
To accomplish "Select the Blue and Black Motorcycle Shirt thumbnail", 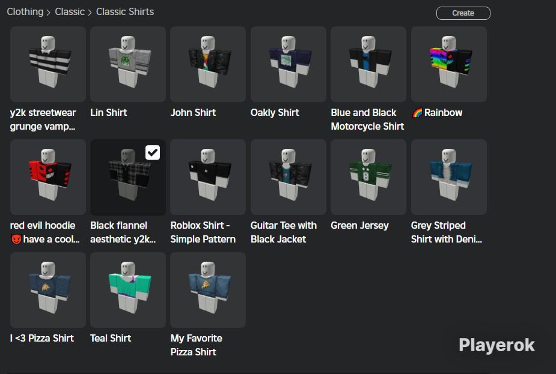I will click(368, 64).
